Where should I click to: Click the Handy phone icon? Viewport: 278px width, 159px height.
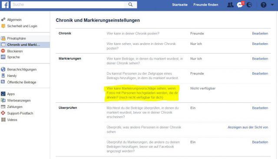coord(3,76)
